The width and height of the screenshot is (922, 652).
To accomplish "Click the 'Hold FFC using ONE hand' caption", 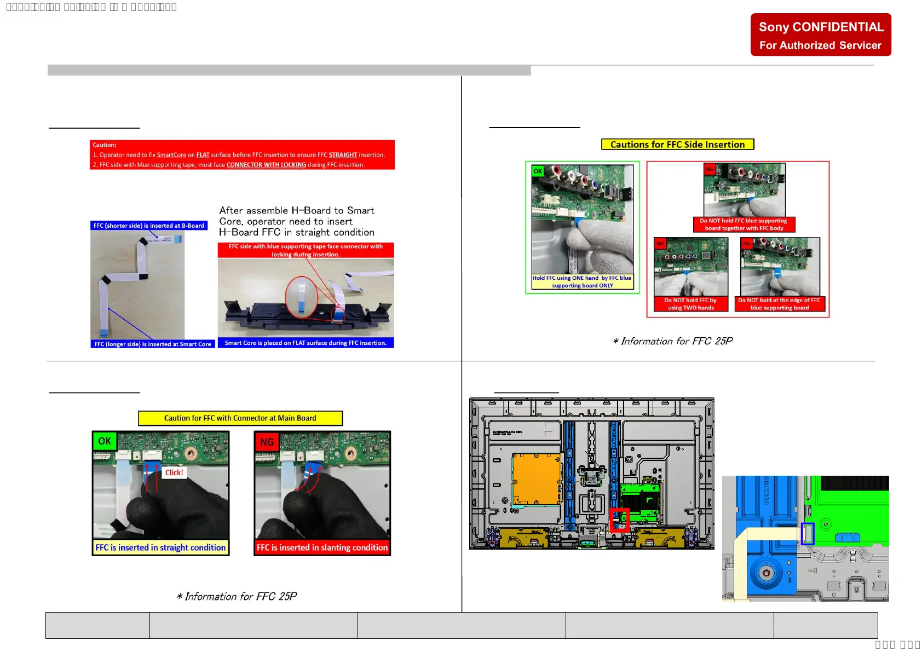I will (582, 281).
